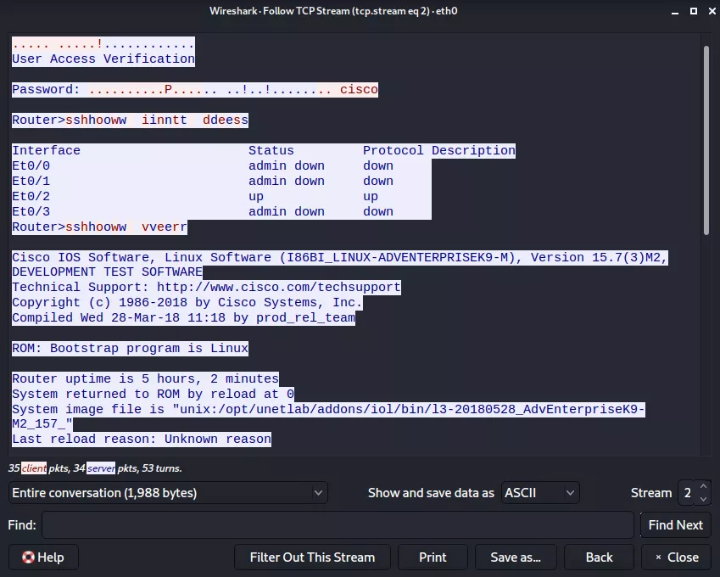Click the Save as... button
Image resolution: width=720 pixels, height=577 pixels.
click(516, 557)
